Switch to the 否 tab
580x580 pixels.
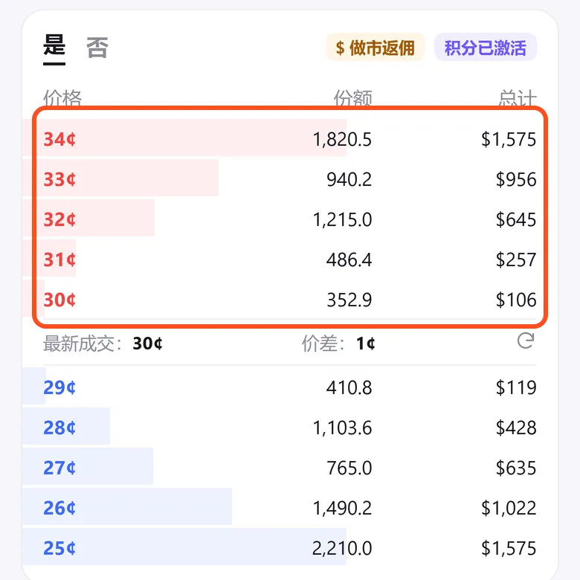tap(97, 48)
